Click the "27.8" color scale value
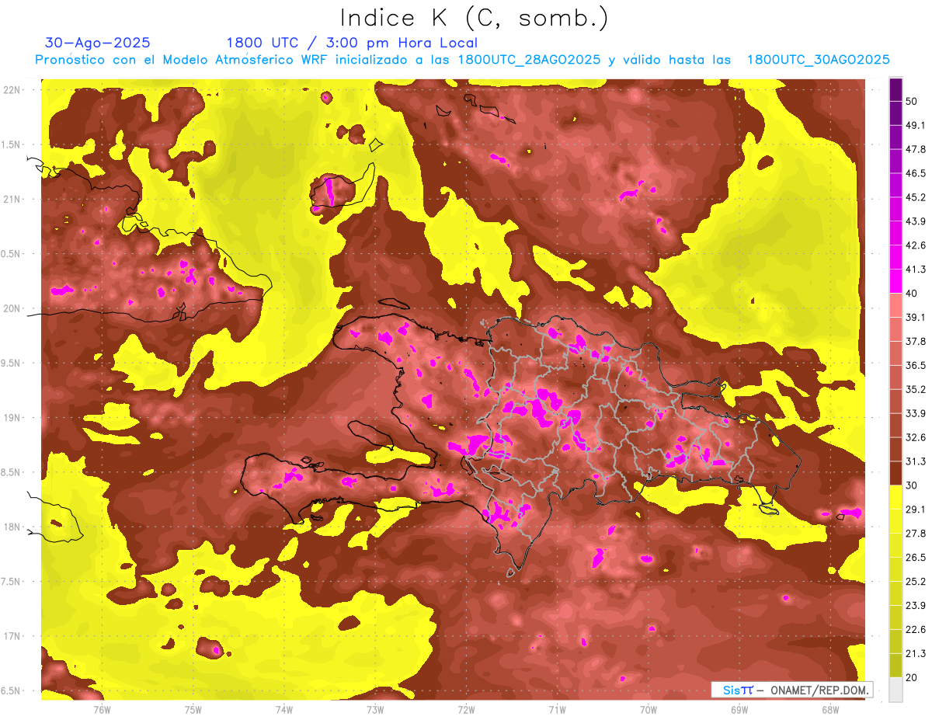Image resolution: width=932 pixels, height=720 pixels. click(915, 533)
